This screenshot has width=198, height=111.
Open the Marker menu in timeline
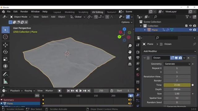pyautogui.click(x=49, y=91)
